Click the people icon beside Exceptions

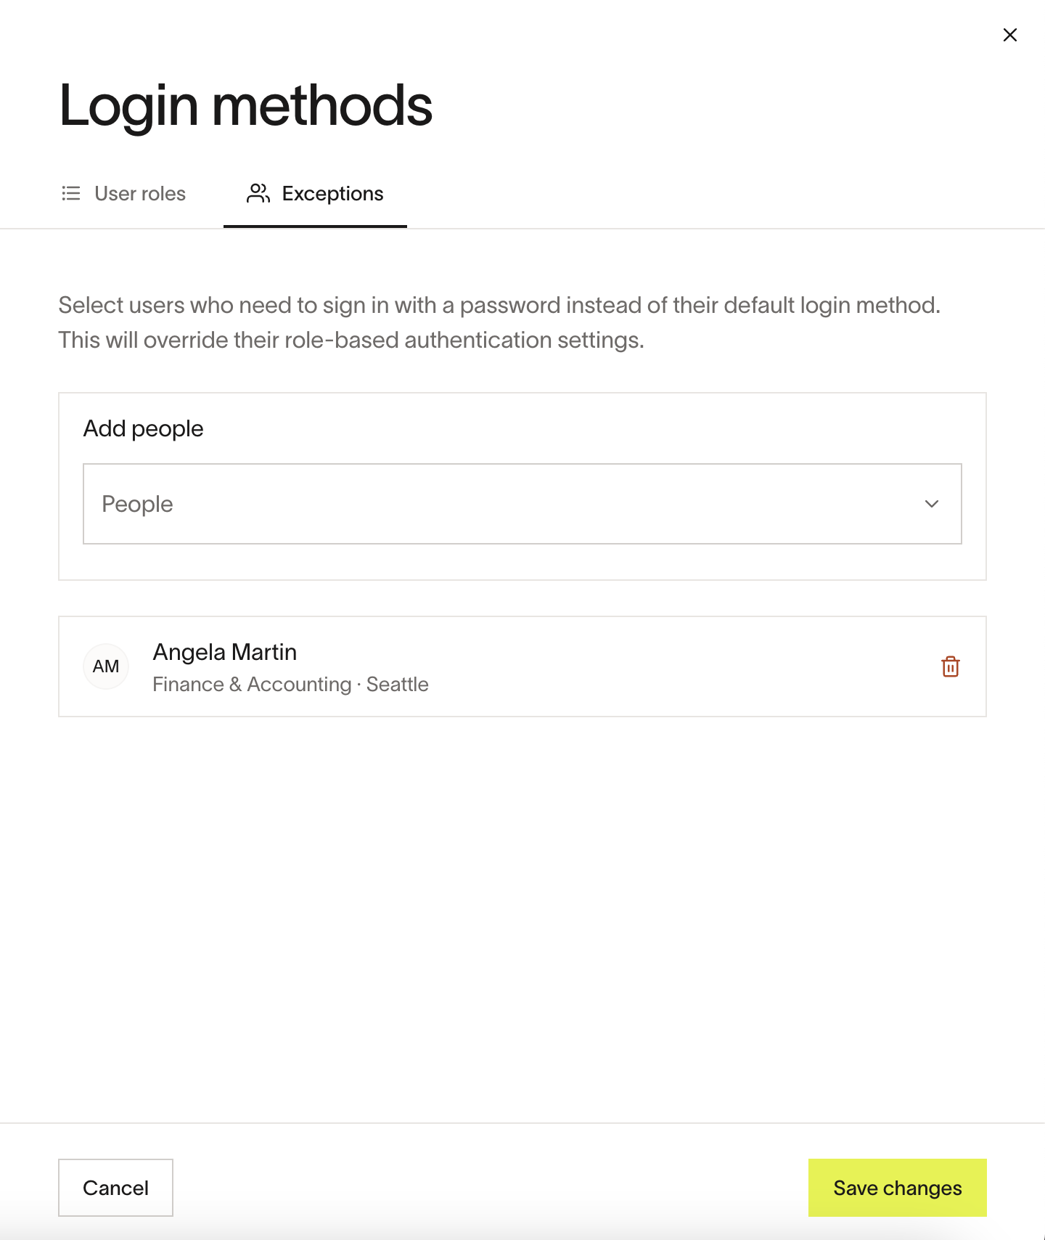click(258, 193)
